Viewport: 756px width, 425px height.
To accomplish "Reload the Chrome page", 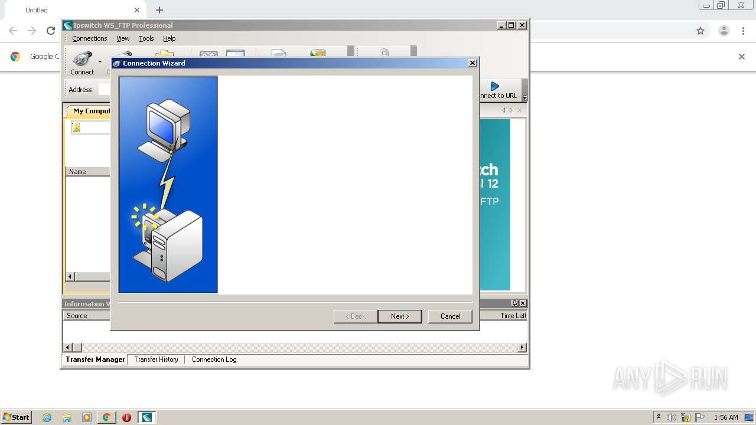I will click(x=51, y=31).
